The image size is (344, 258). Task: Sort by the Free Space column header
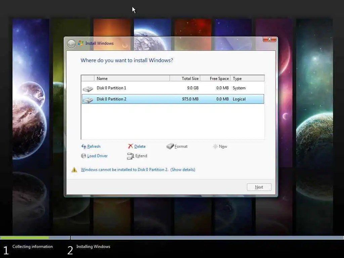pyautogui.click(x=215, y=78)
